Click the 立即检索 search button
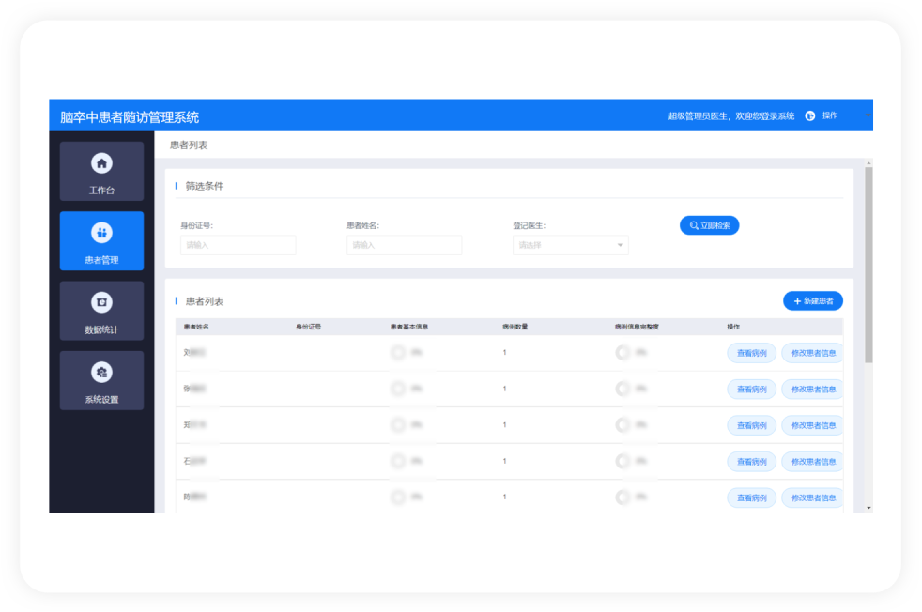 709,226
